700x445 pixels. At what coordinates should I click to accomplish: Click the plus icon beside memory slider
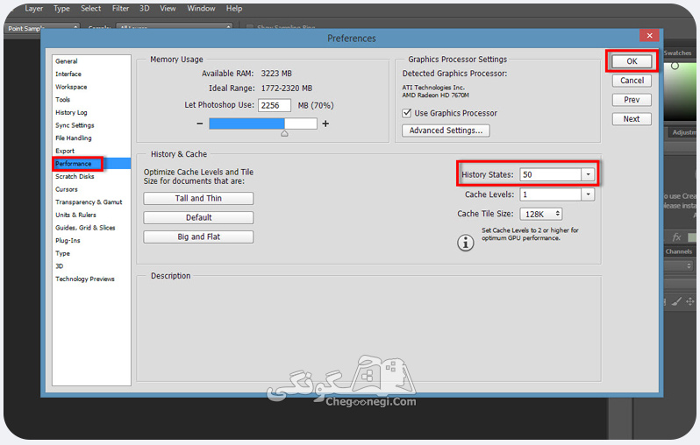point(325,124)
